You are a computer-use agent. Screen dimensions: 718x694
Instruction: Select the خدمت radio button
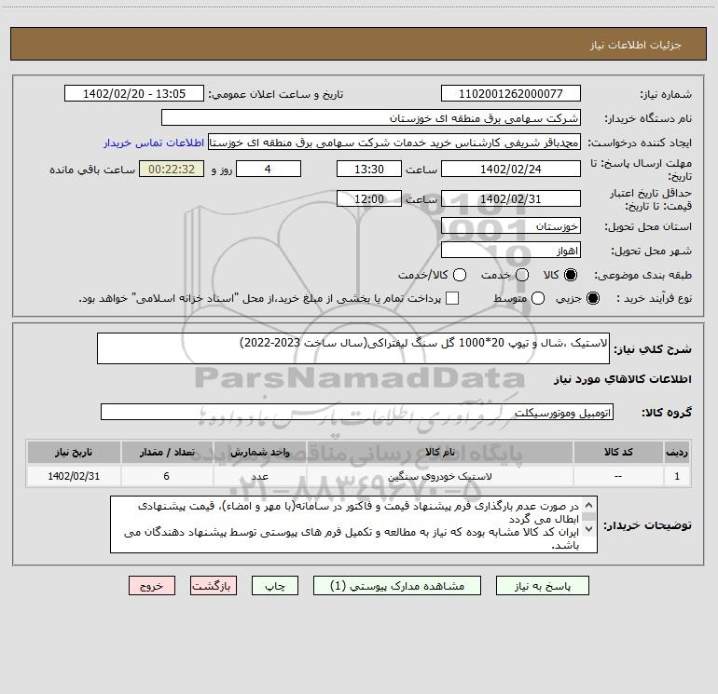click(x=521, y=276)
